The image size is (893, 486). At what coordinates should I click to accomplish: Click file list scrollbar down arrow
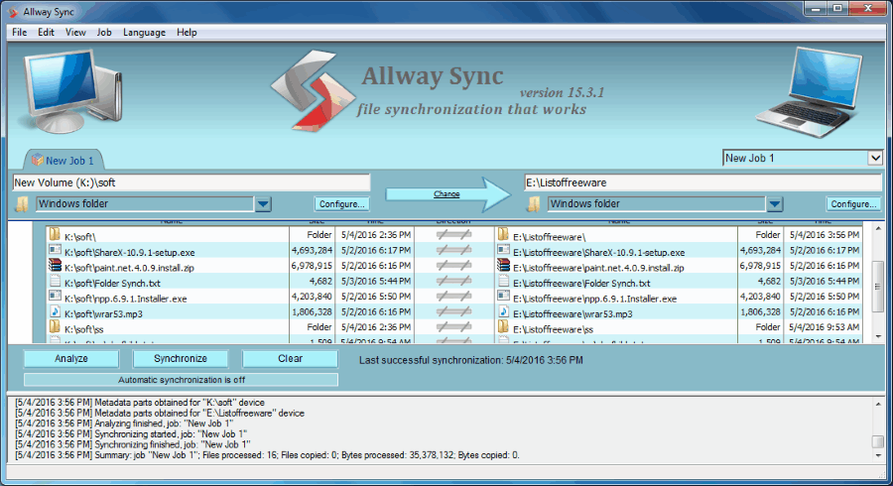(878, 337)
